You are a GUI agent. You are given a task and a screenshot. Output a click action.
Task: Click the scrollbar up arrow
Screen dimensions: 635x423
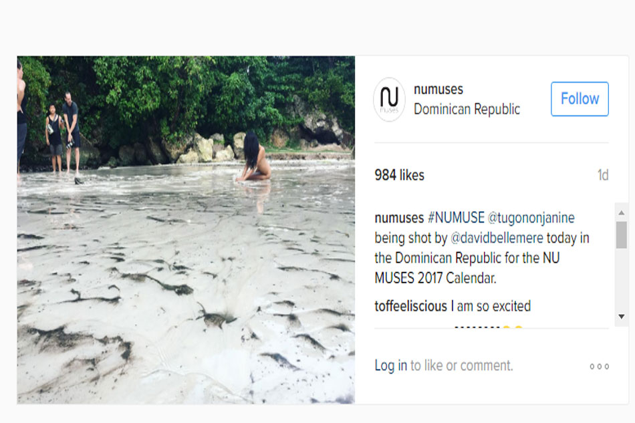621,213
